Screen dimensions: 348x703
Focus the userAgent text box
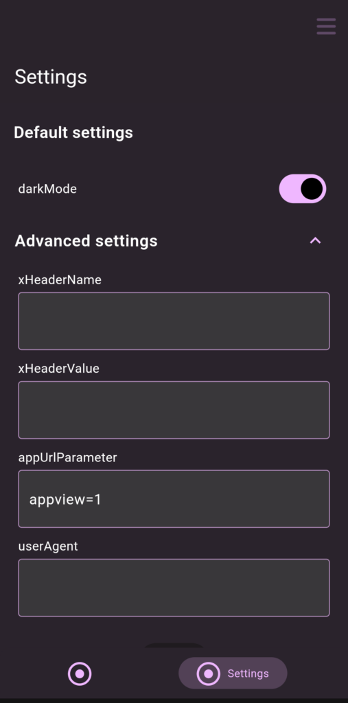coord(174,588)
